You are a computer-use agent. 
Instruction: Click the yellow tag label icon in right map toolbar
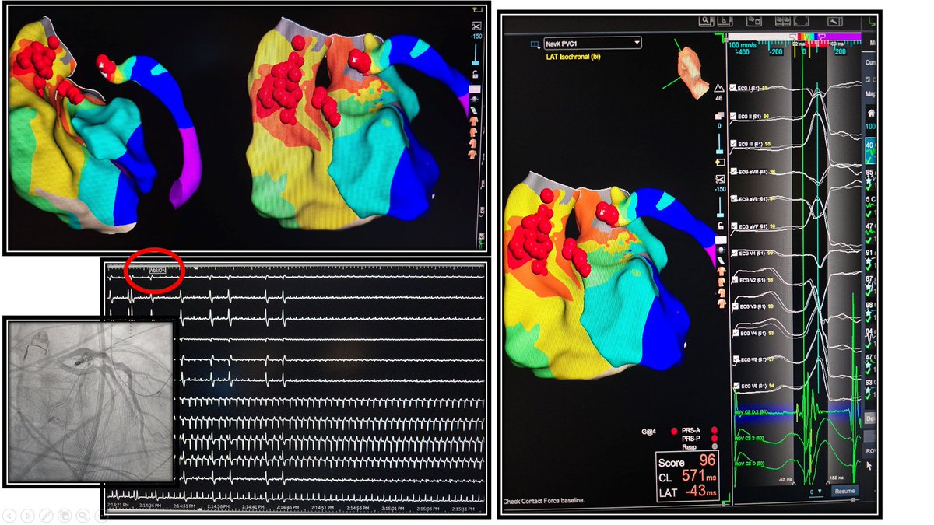click(720, 163)
